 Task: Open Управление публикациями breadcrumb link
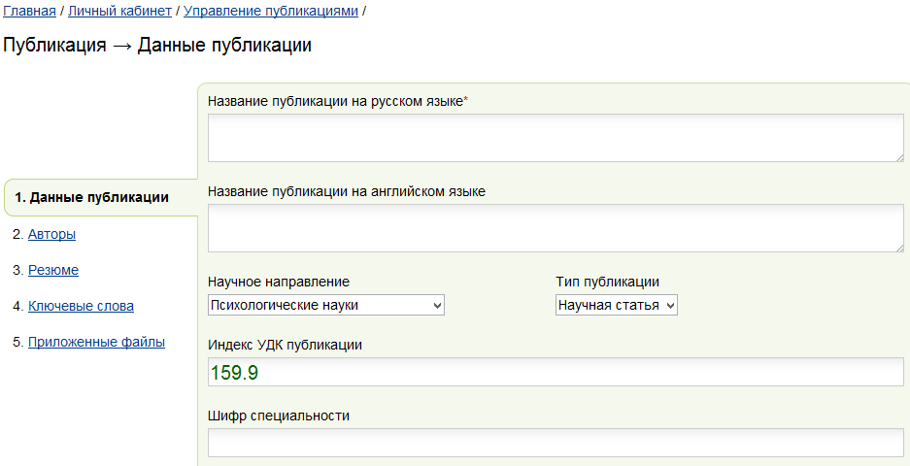pos(271,11)
